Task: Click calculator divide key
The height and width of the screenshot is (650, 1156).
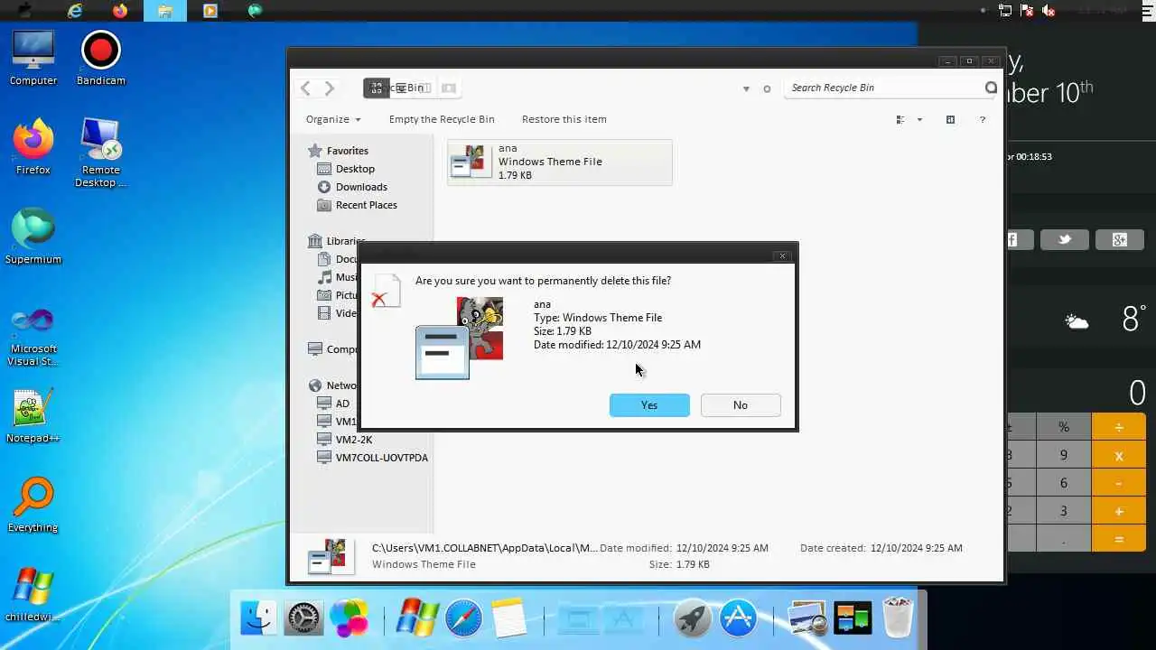Action: [1119, 427]
